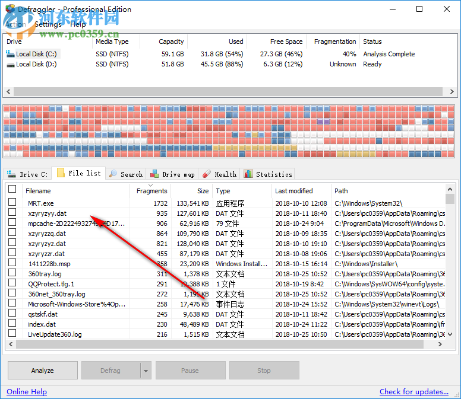
Task: Click the file list horizontal scrollbar
Action: pyautogui.click(x=220, y=344)
